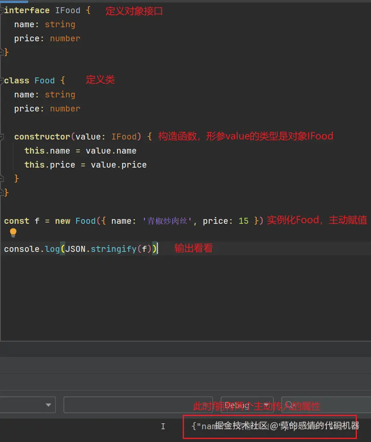This screenshot has width=371, height=442.
Task: Click 'class' keyword before Food
Action: (x=17, y=81)
